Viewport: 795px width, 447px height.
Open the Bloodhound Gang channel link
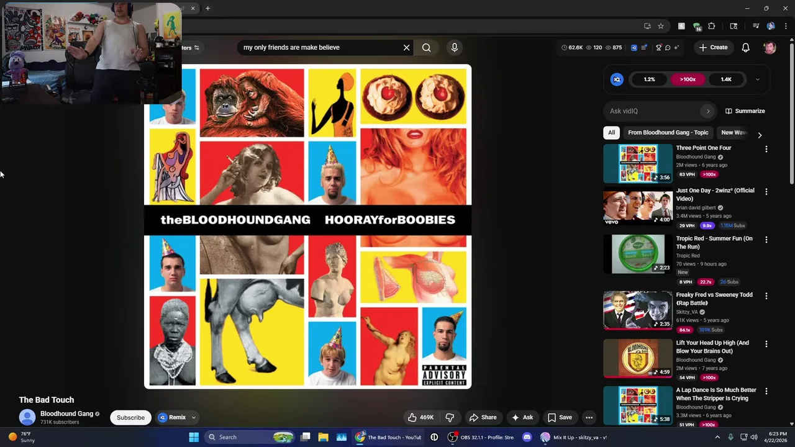pyautogui.click(x=66, y=413)
